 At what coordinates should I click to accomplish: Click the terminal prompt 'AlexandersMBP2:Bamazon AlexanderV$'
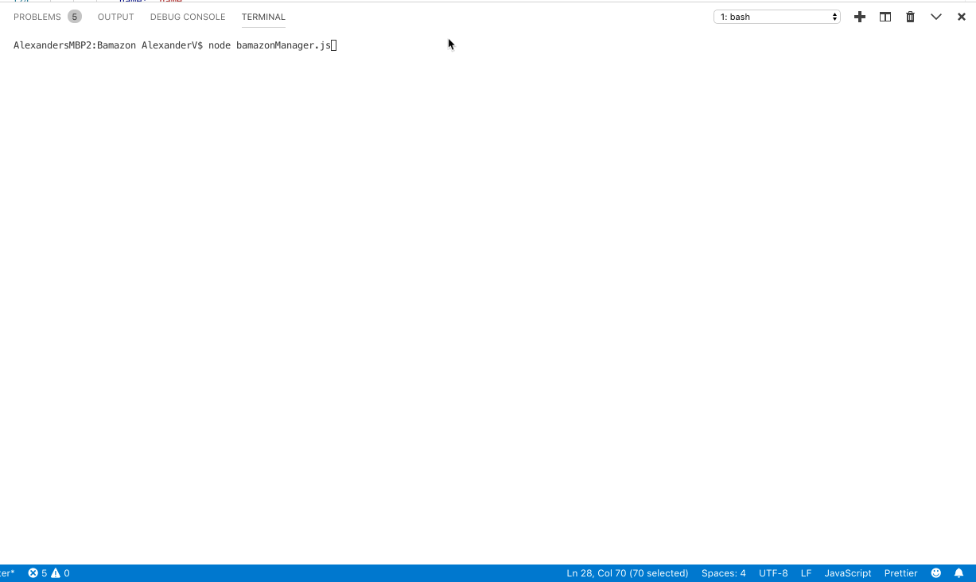pyautogui.click(x=108, y=45)
